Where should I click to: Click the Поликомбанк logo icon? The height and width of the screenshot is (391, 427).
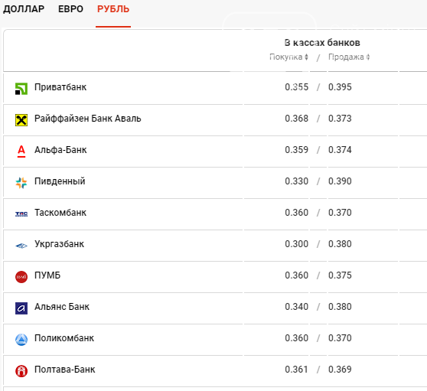click(x=21, y=340)
